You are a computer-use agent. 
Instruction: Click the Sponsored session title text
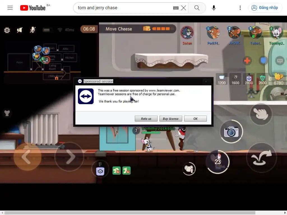tap(98, 81)
